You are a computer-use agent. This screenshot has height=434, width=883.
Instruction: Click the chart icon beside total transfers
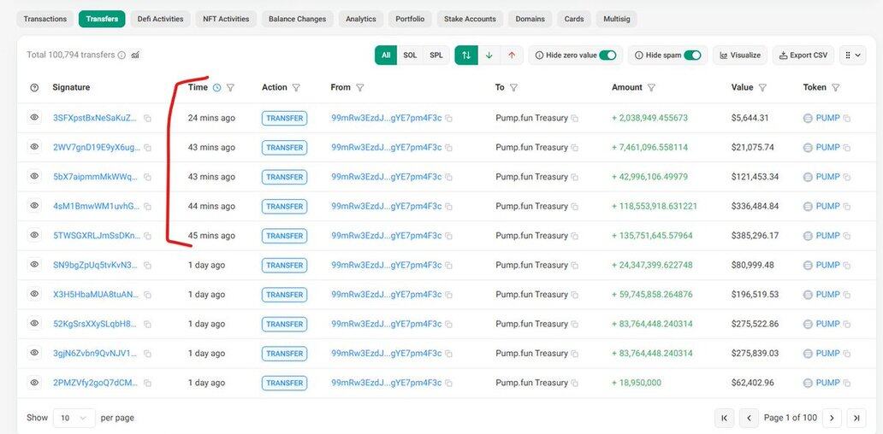(x=135, y=56)
